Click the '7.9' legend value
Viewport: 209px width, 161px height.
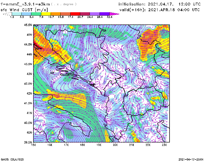tap(41, 17)
